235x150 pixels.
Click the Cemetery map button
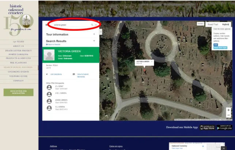click(x=200, y=24)
